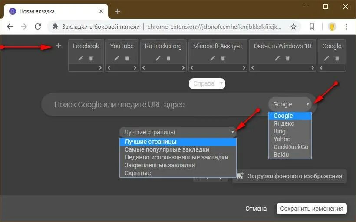The image size is (356, 222).
Task: Click the RuTracker.org tile title
Action: pyautogui.click(x=163, y=46)
